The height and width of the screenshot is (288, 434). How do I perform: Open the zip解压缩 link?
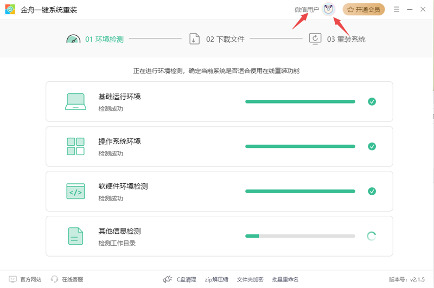pos(216,279)
